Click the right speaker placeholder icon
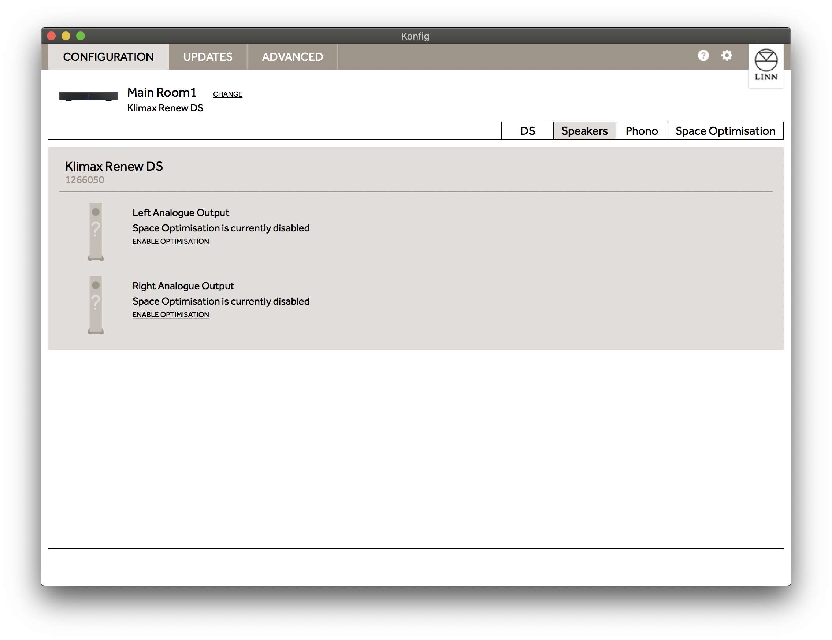Viewport: 832px width, 640px height. point(96,305)
